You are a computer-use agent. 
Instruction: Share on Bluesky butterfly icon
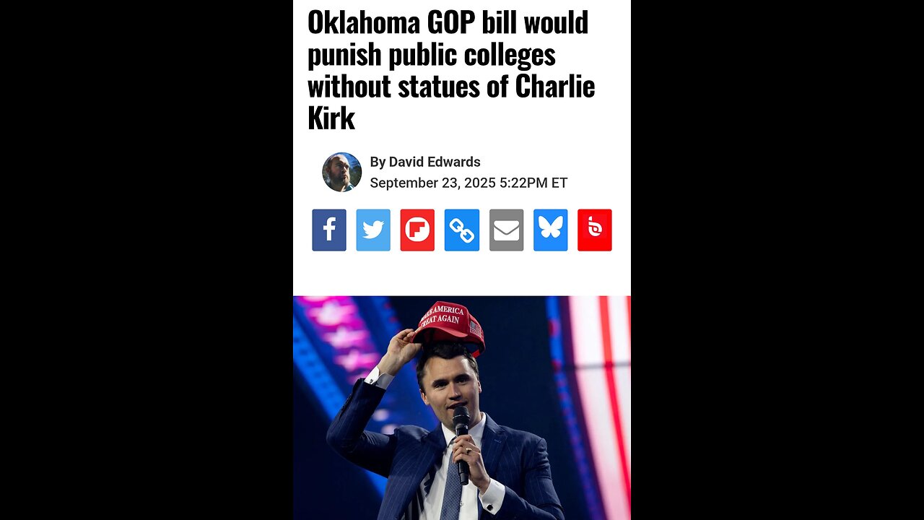(x=551, y=230)
